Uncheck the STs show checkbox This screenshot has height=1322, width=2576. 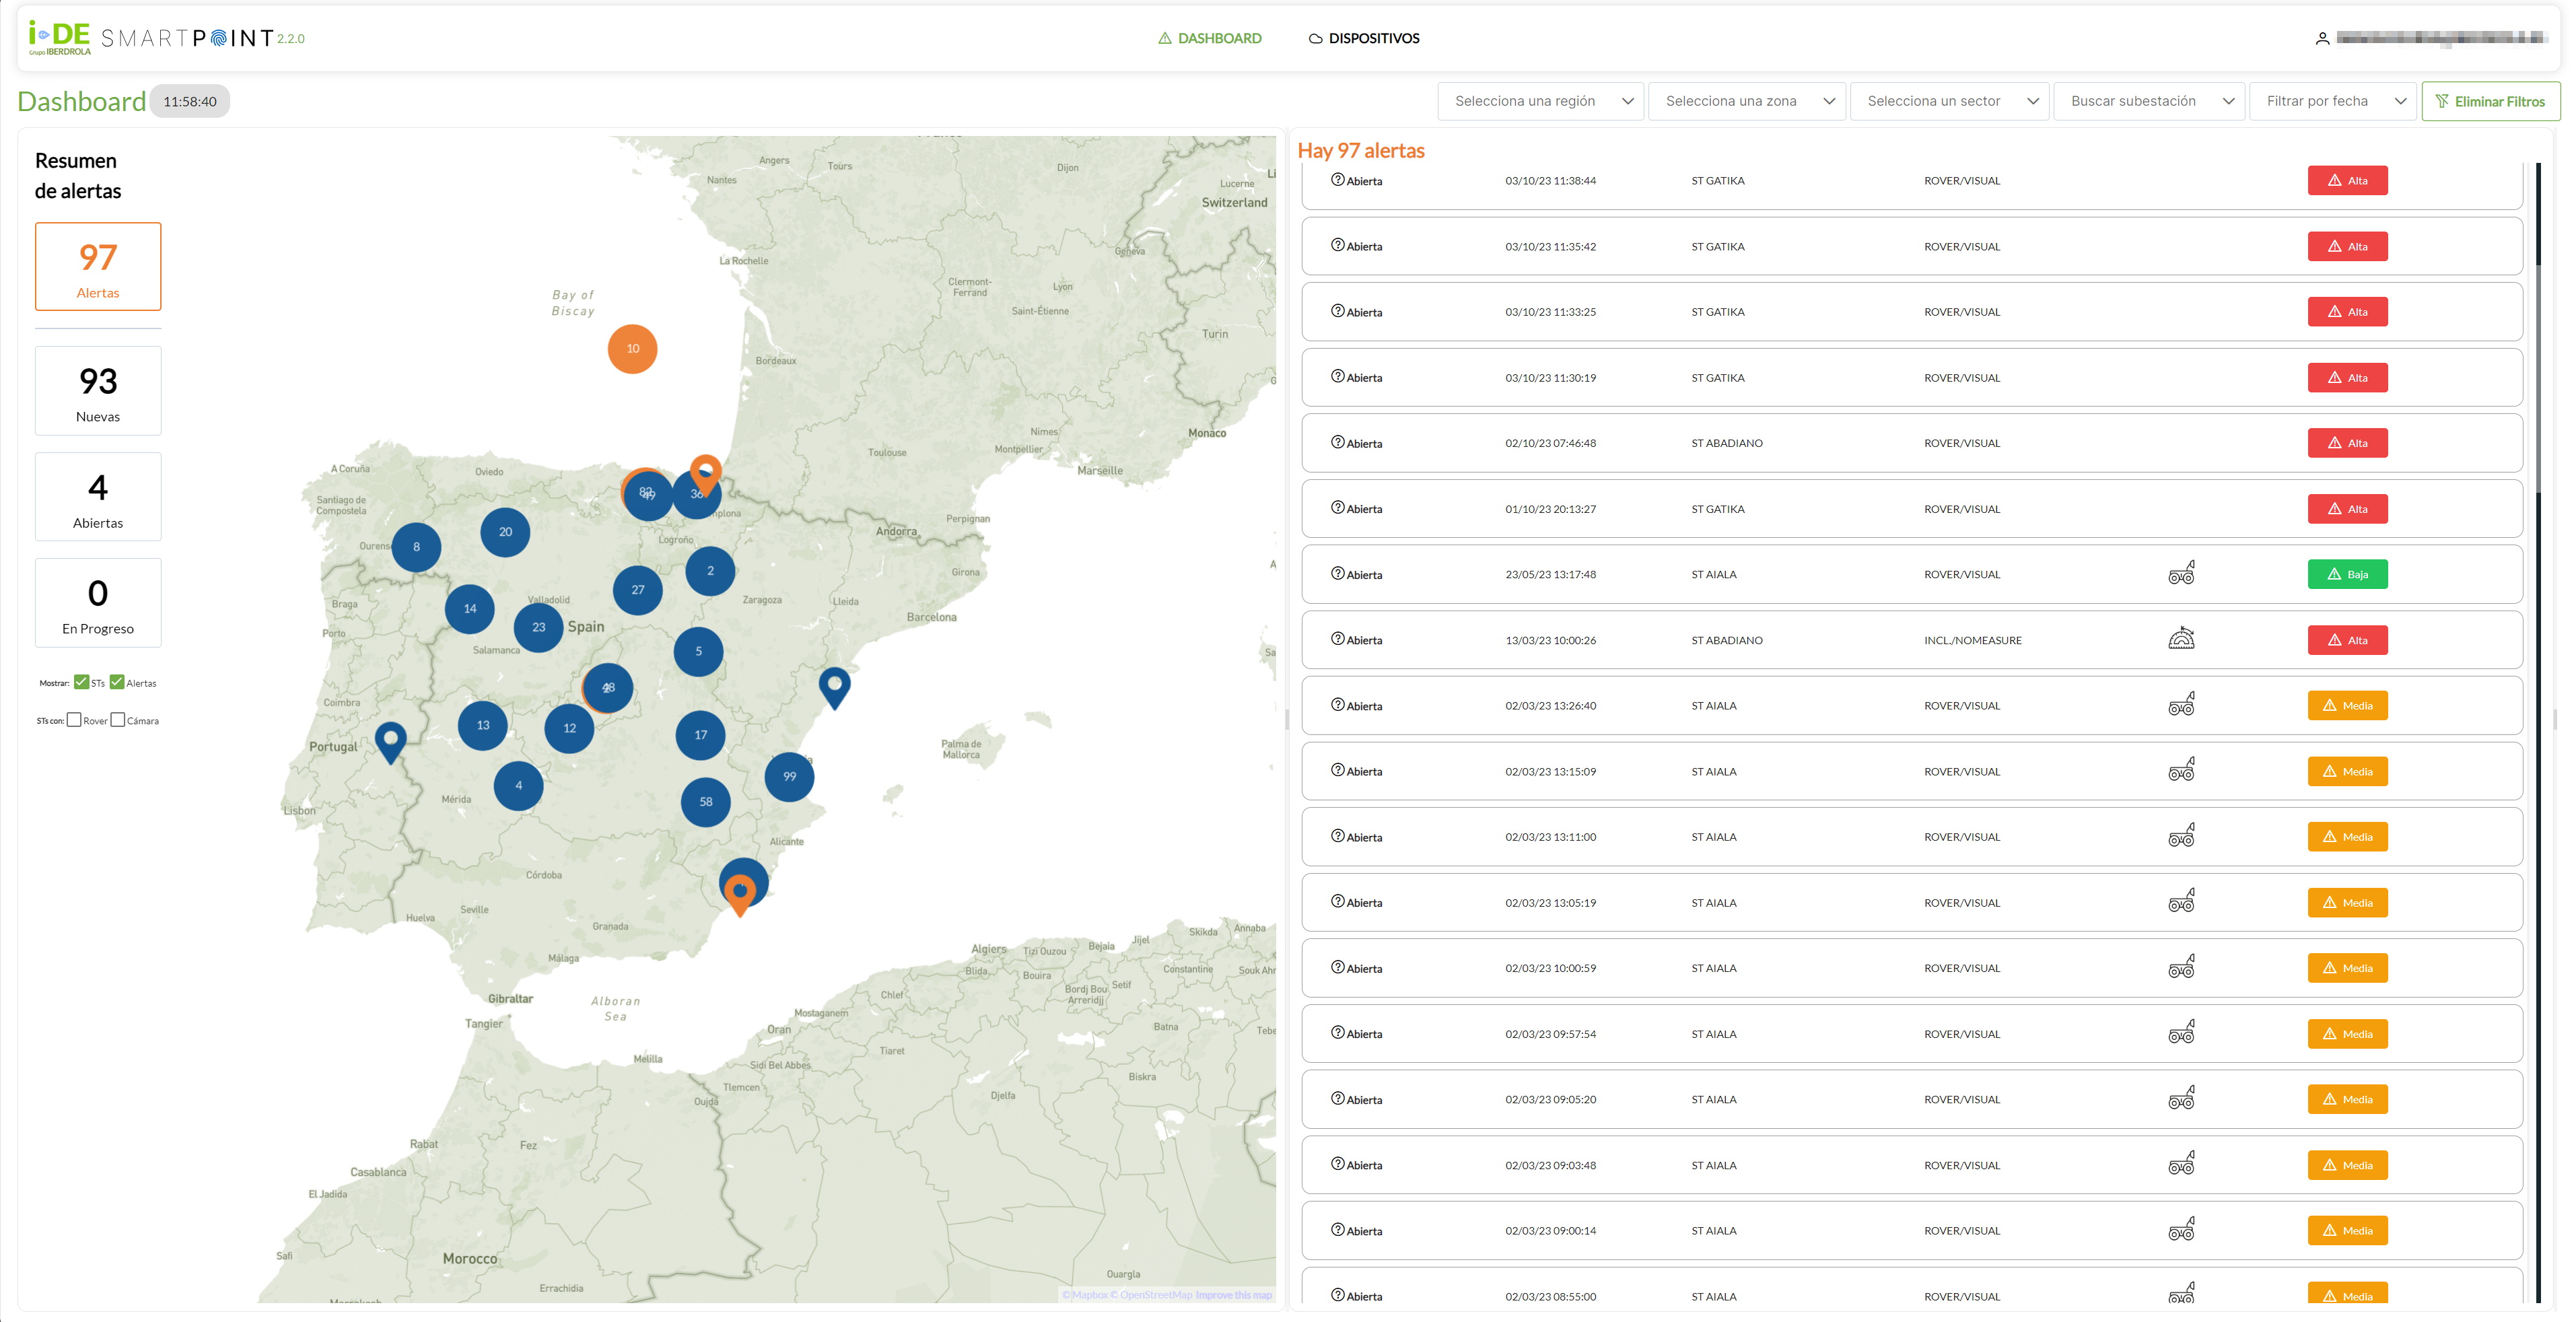[x=81, y=682]
